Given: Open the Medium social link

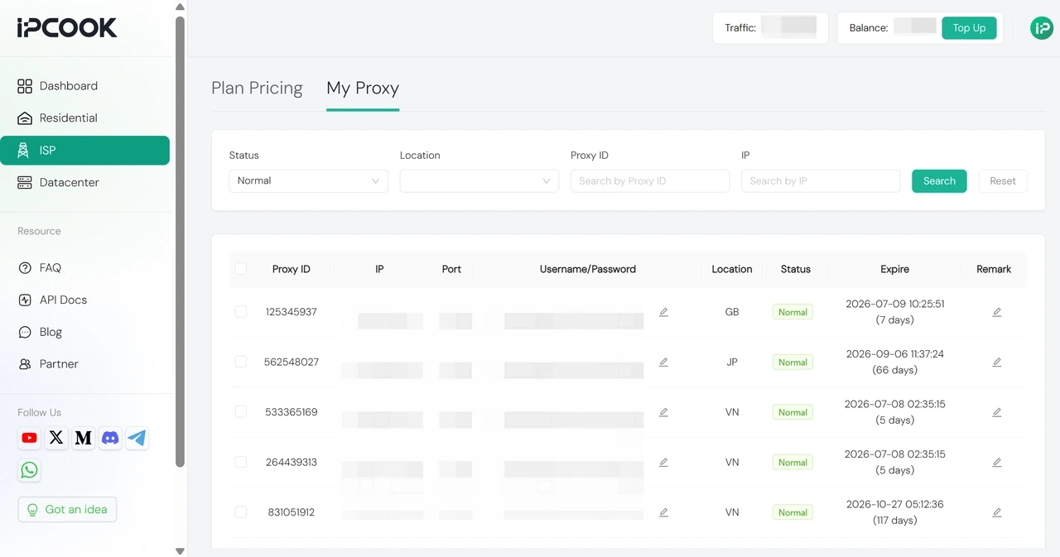Looking at the screenshot, I should [84, 438].
